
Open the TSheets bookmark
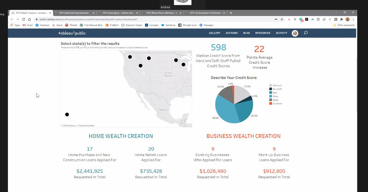(x=71, y=25)
